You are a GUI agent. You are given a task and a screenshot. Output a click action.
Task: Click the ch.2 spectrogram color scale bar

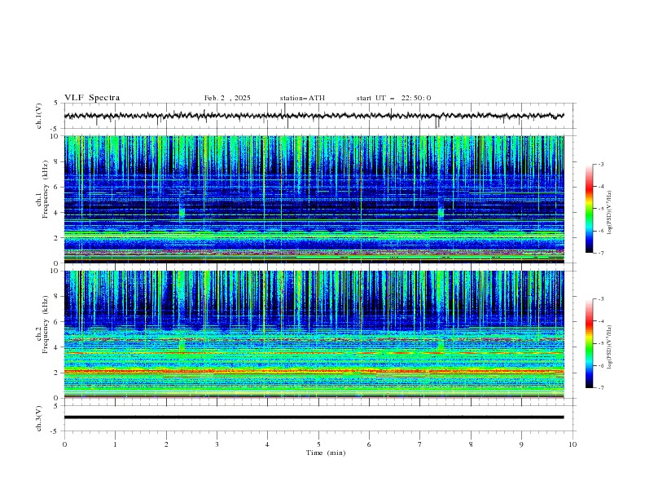tap(589, 343)
